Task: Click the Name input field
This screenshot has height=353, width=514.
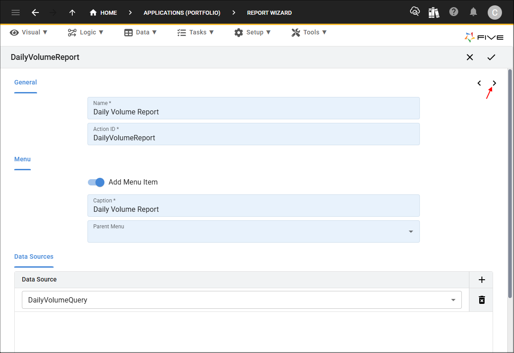Action: point(253,108)
